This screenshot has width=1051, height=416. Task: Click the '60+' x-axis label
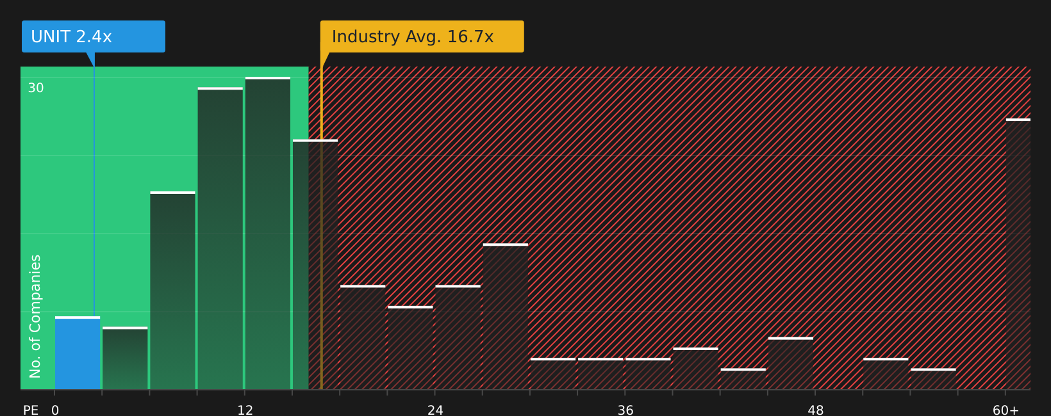point(1005,410)
